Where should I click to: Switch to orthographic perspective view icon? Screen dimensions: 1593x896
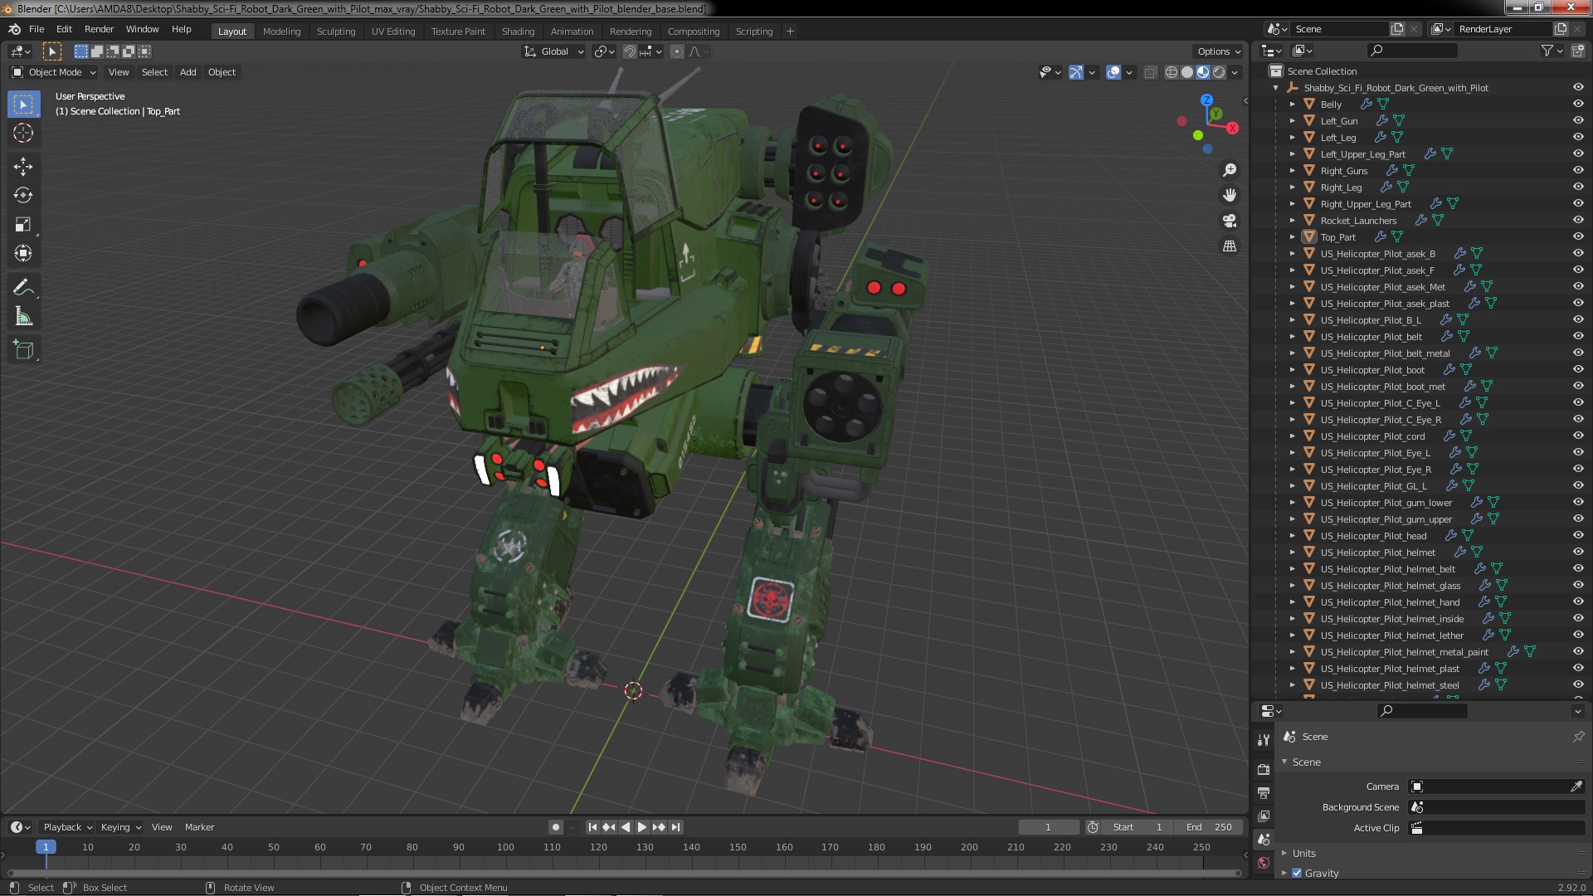pos(1230,246)
